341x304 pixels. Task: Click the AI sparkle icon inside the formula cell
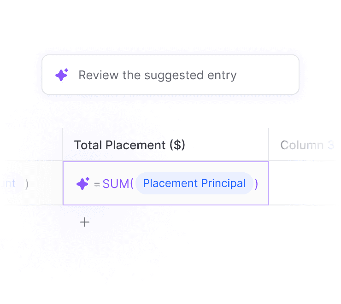pyautogui.click(x=82, y=184)
